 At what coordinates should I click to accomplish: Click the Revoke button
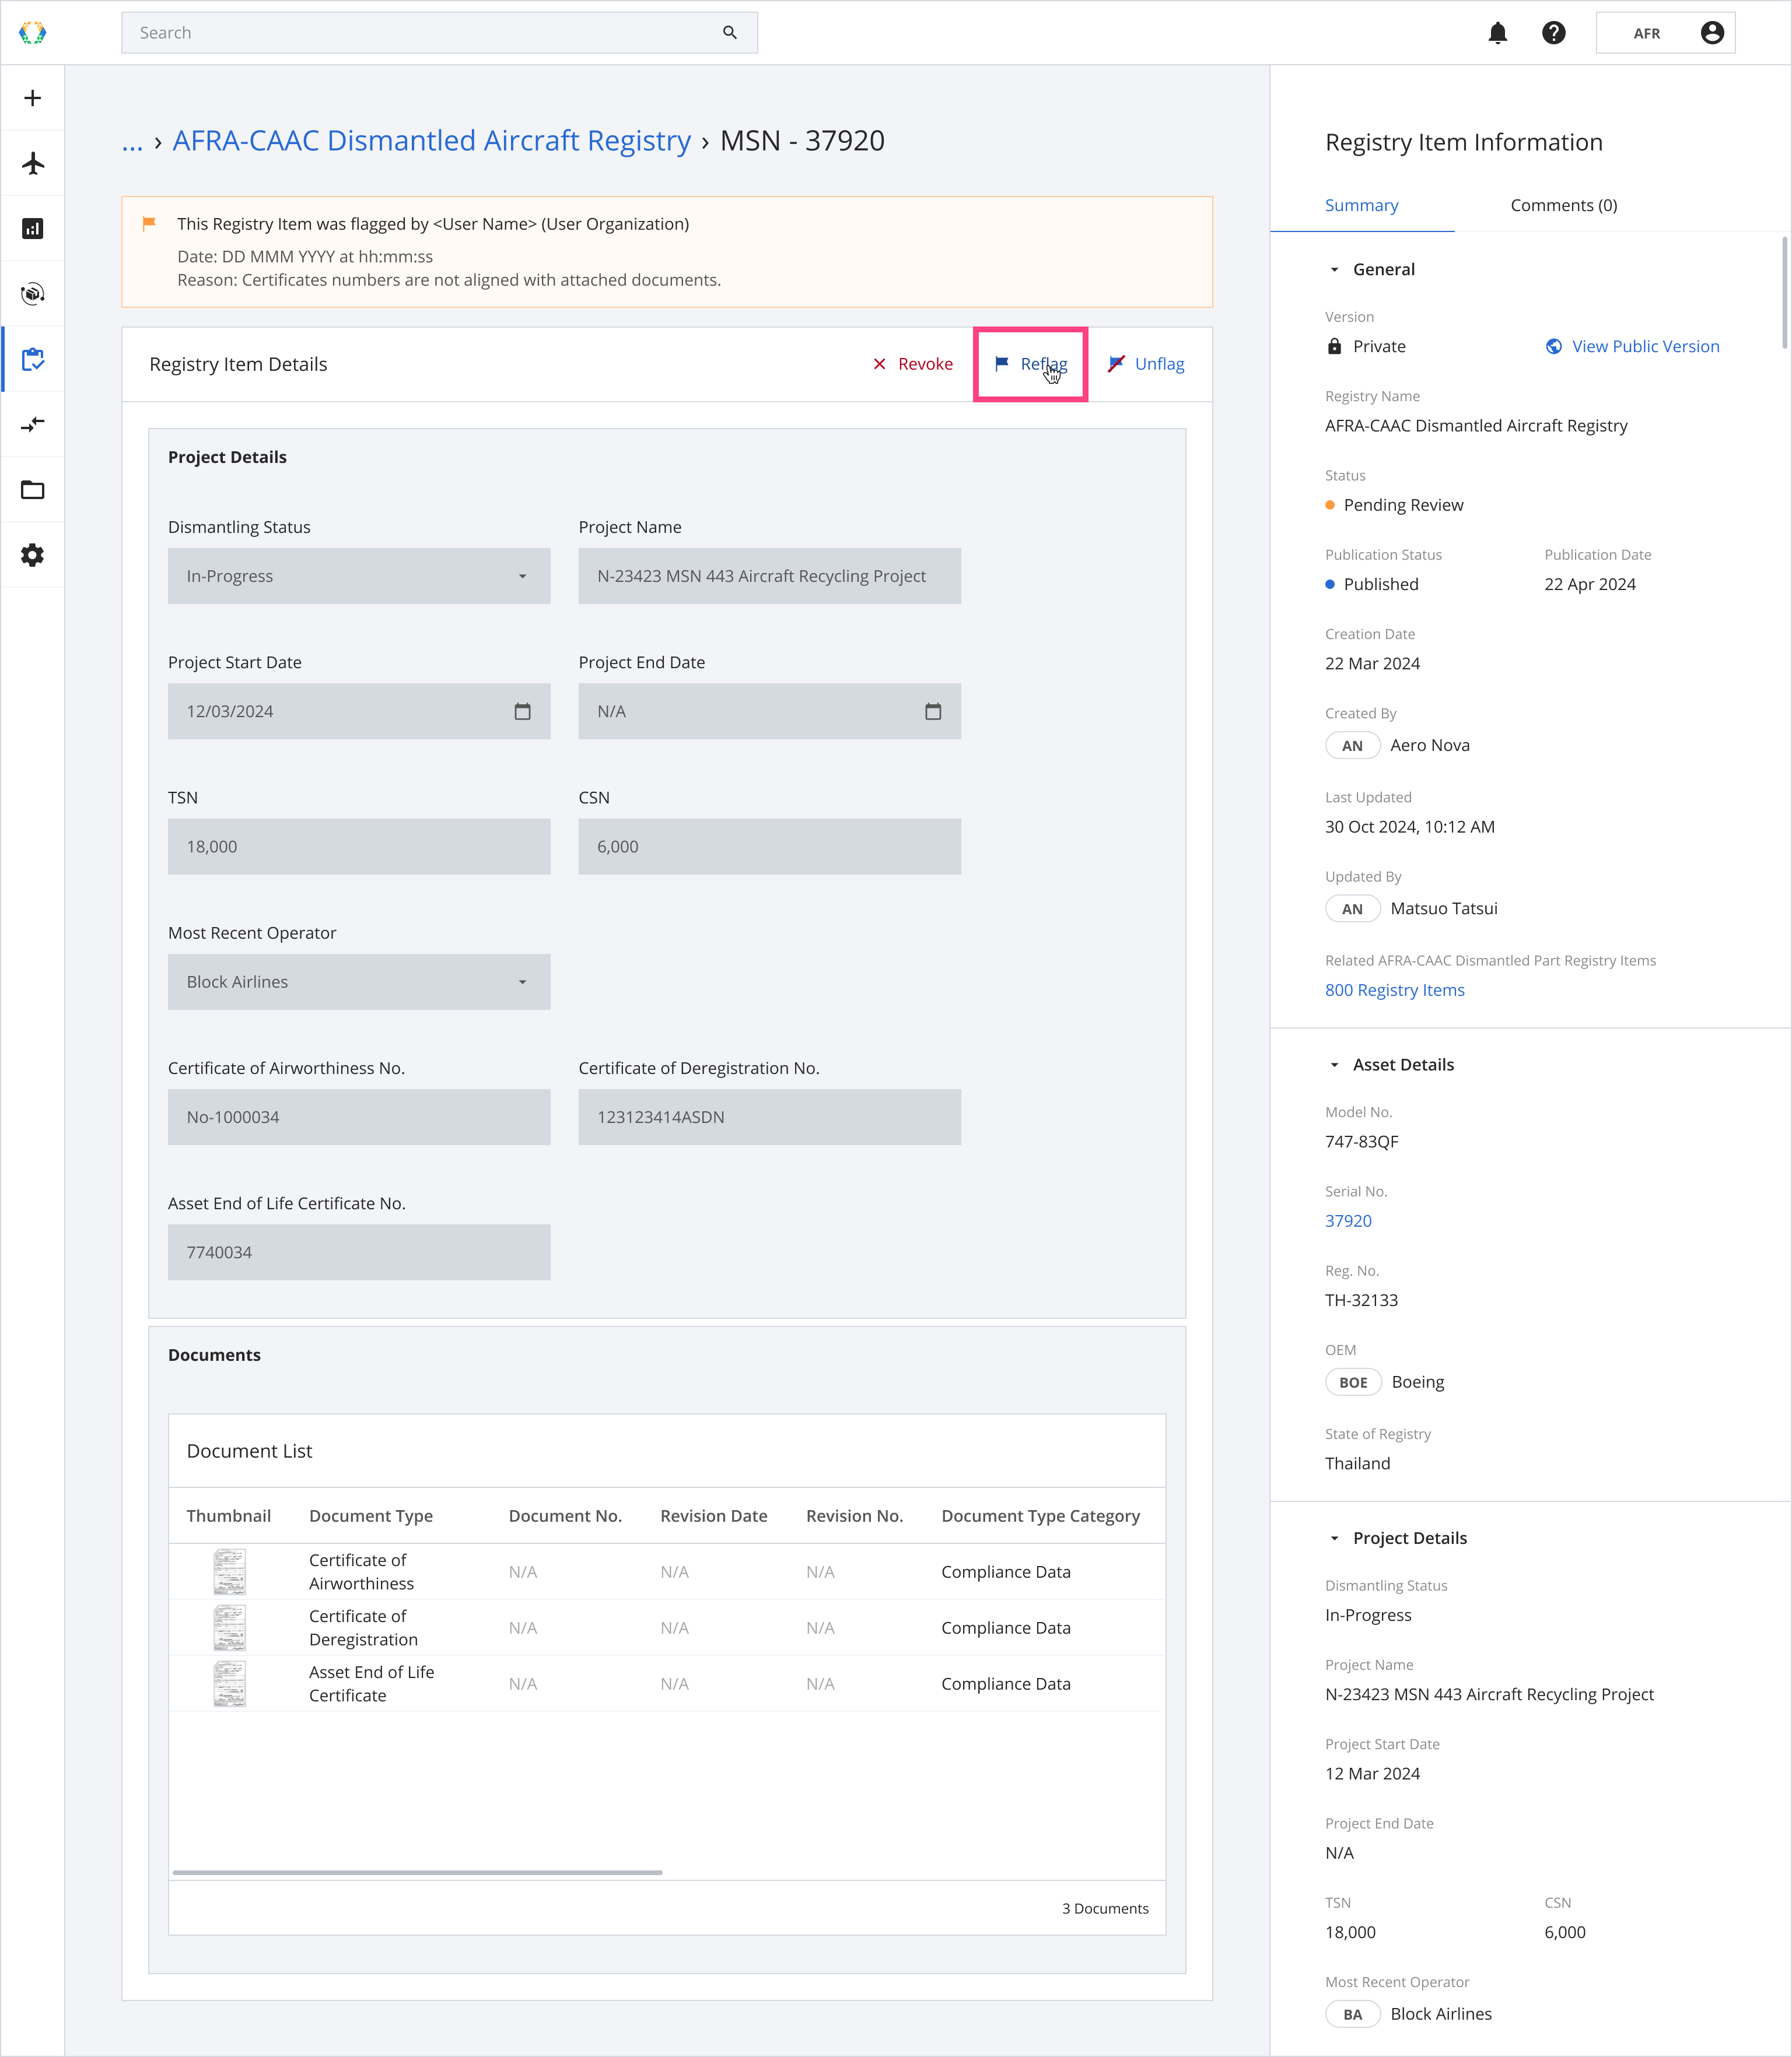pyautogui.click(x=912, y=364)
